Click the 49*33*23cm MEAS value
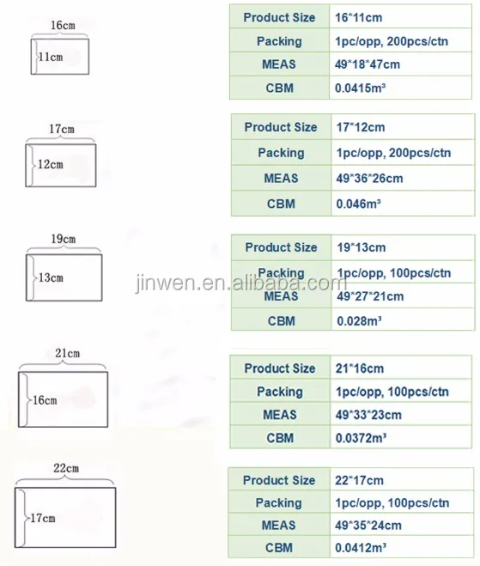 [x=368, y=415]
